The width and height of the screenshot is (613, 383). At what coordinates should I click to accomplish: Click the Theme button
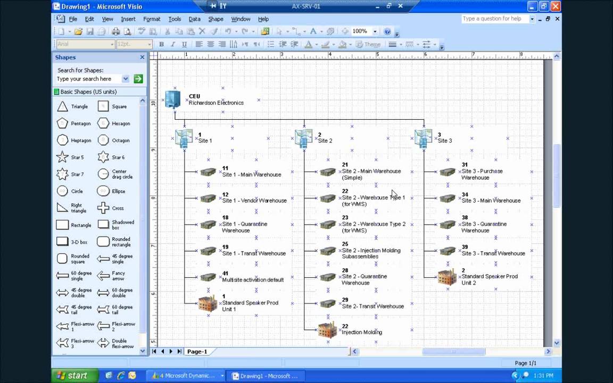tap(368, 44)
